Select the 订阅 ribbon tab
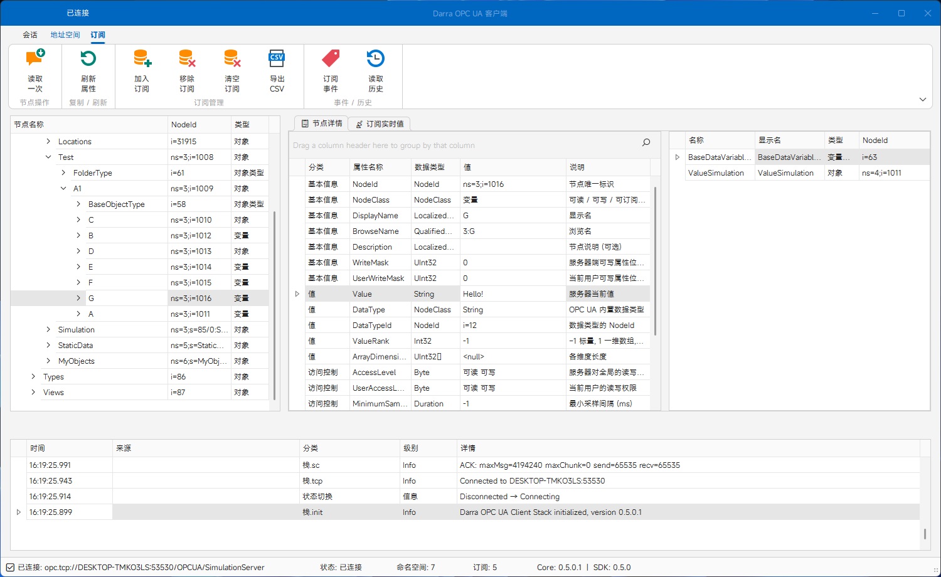 coord(98,35)
